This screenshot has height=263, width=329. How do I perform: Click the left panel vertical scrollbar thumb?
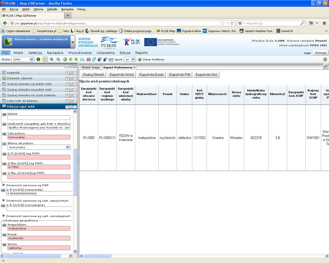(x=75, y=172)
